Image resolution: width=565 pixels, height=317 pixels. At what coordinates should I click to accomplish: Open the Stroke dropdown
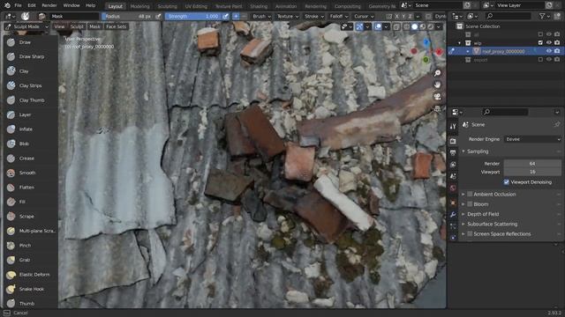click(314, 17)
